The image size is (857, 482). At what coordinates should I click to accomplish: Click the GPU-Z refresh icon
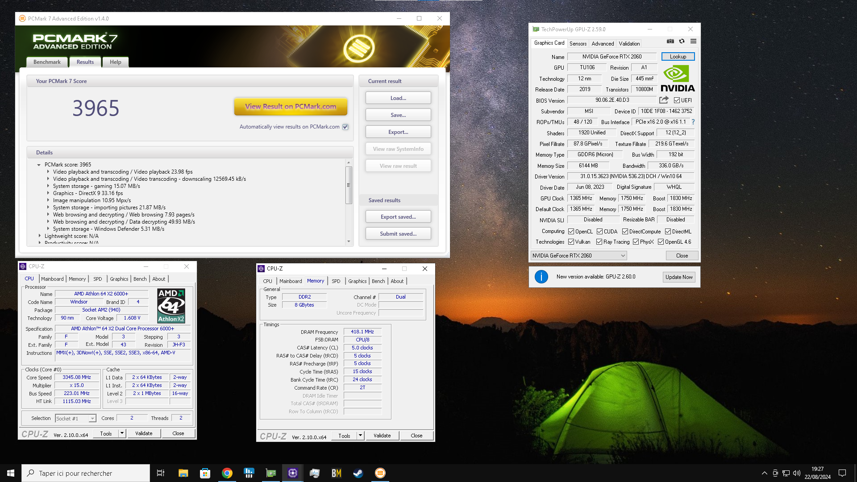point(682,41)
